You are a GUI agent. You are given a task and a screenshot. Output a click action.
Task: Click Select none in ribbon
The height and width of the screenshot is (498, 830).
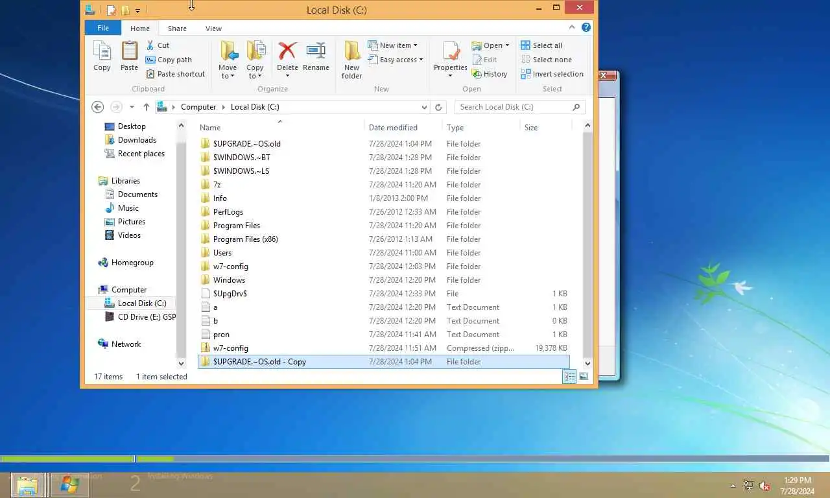[x=546, y=60]
